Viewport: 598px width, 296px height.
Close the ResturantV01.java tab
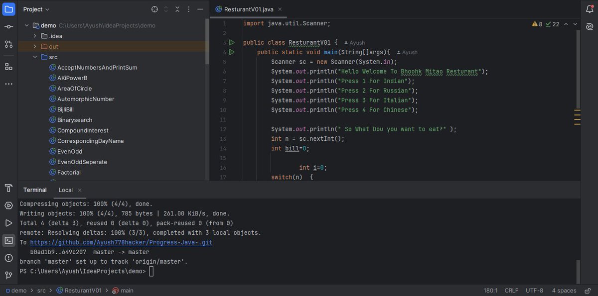coord(280,9)
